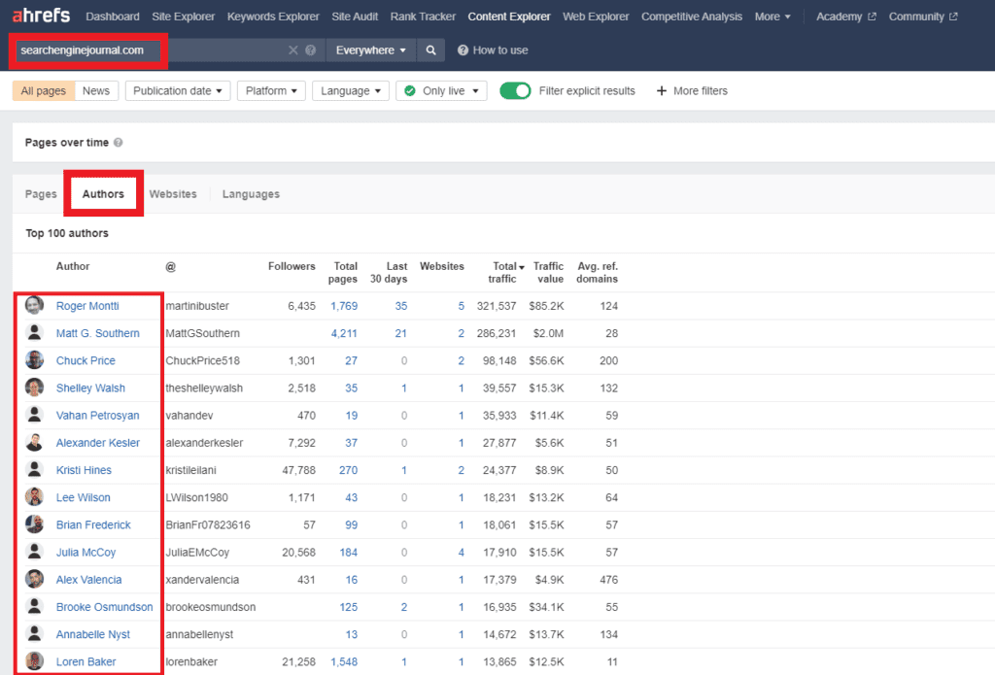Click Matt G. Southern's placeholder avatar
The image size is (995, 675).
[34, 332]
